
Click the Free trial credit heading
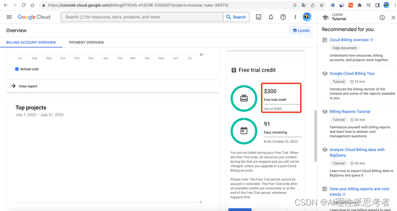point(257,70)
